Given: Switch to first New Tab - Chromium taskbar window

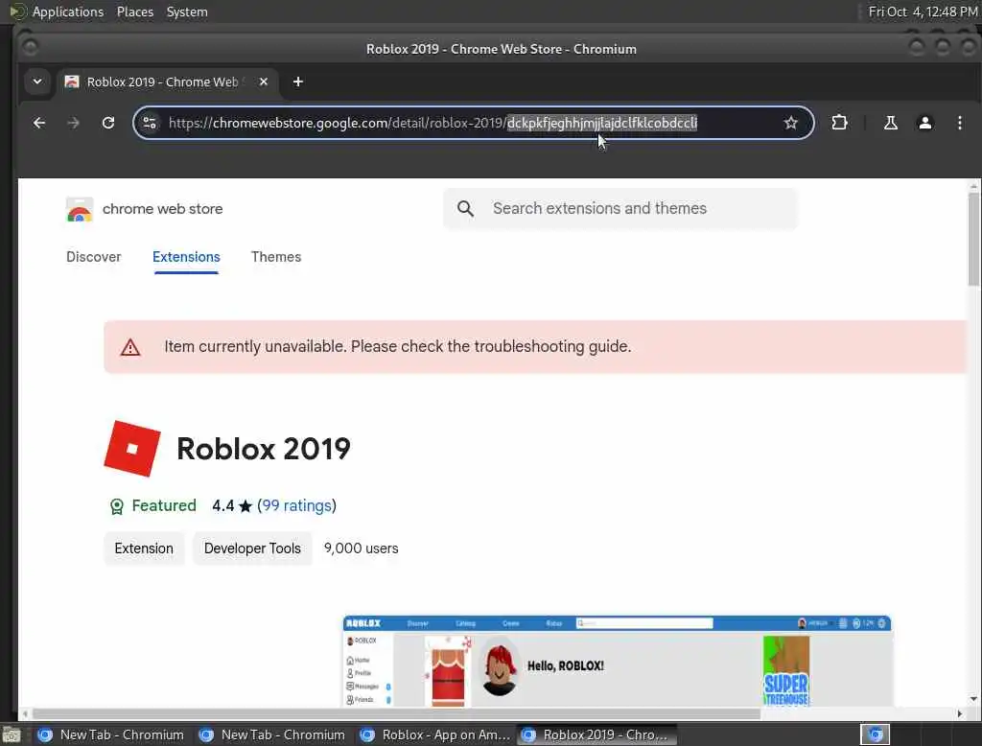Looking at the screenshot, I should [x=111, y=734].
